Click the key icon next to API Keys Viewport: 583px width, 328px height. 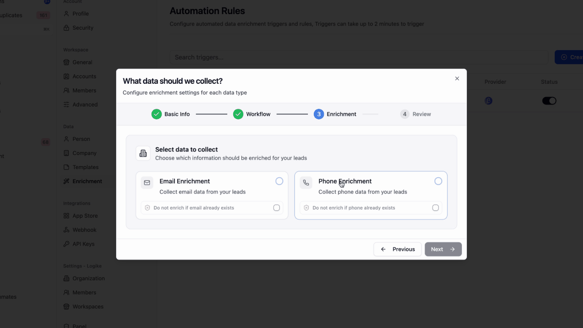(x=67, y=244)
